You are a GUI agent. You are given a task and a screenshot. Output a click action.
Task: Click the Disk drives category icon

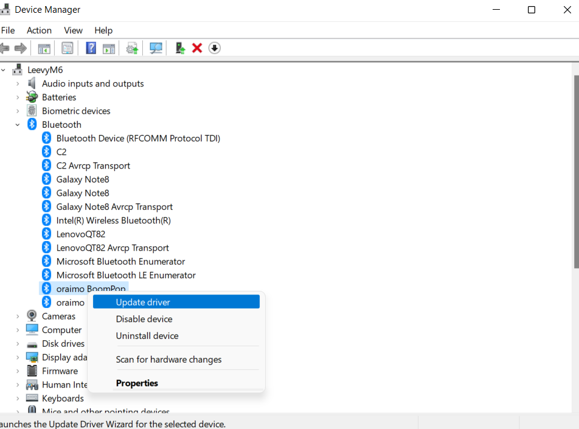(32, 344)
